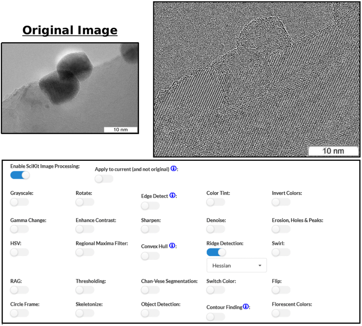Open the Hessian ridge detection dropdown
Screen dimensions: 362x326
(236, 265)
